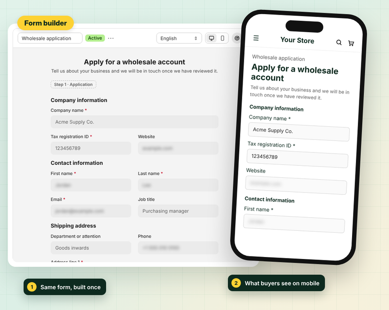This screenshot has height=310, width=389.
Task: Click the Department or attention field
Action: [x=91, y=248]
